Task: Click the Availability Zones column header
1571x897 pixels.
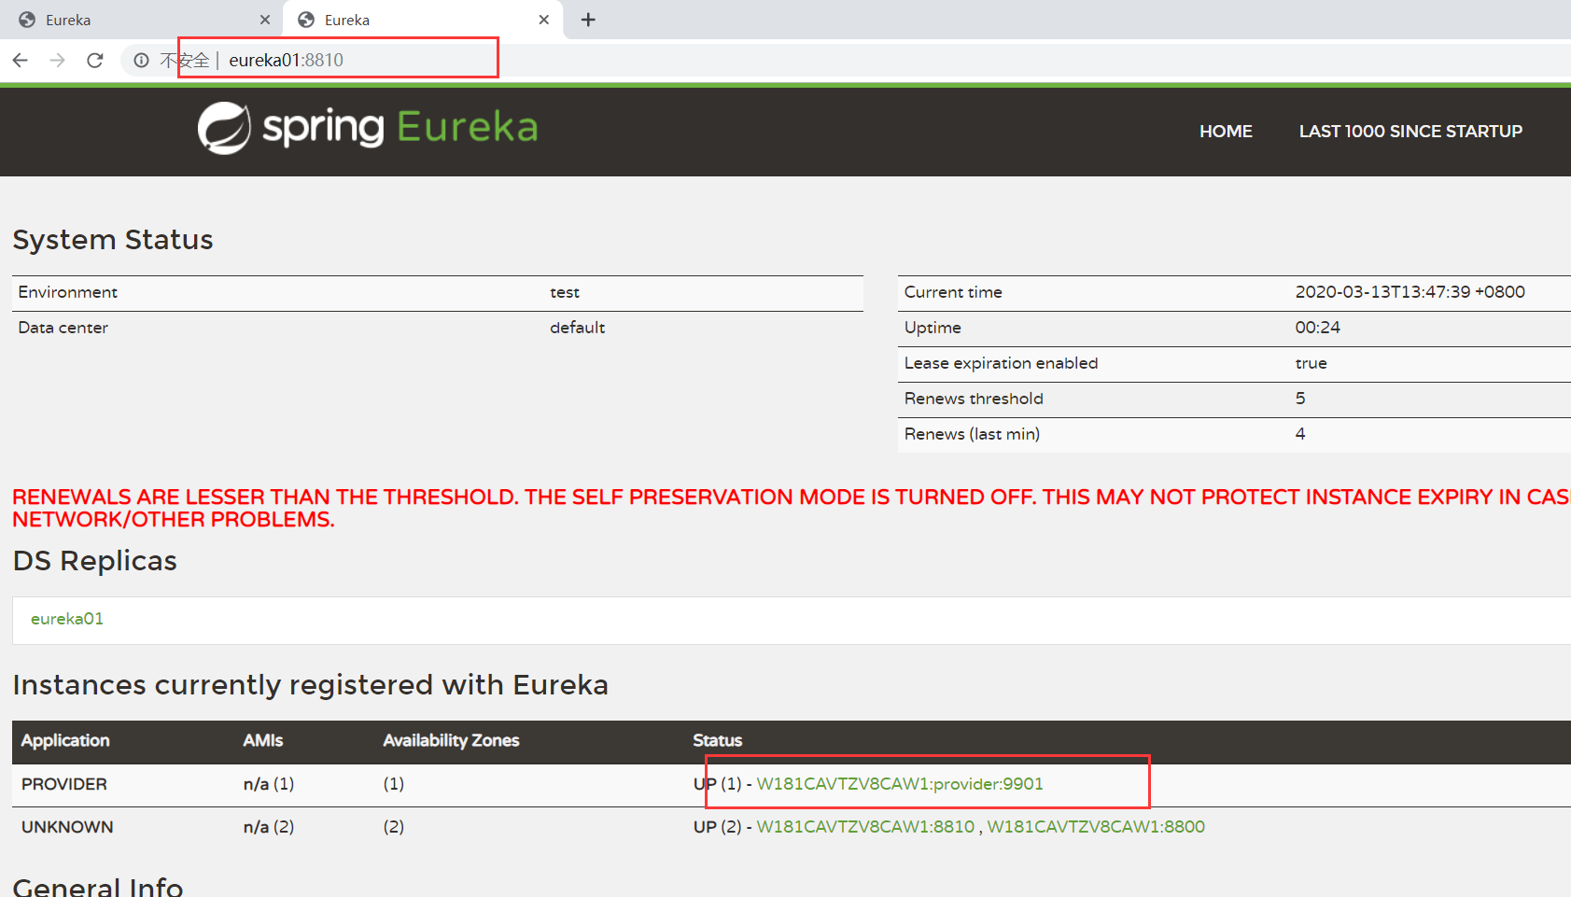Action: click(x=451, y=740)
